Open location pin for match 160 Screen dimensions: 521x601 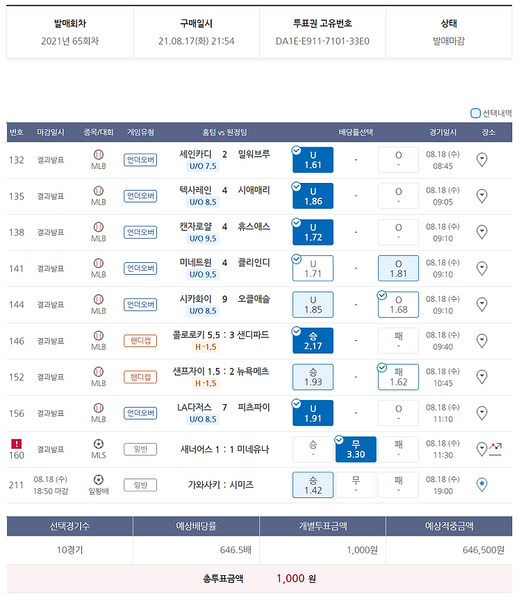(481, 449)
